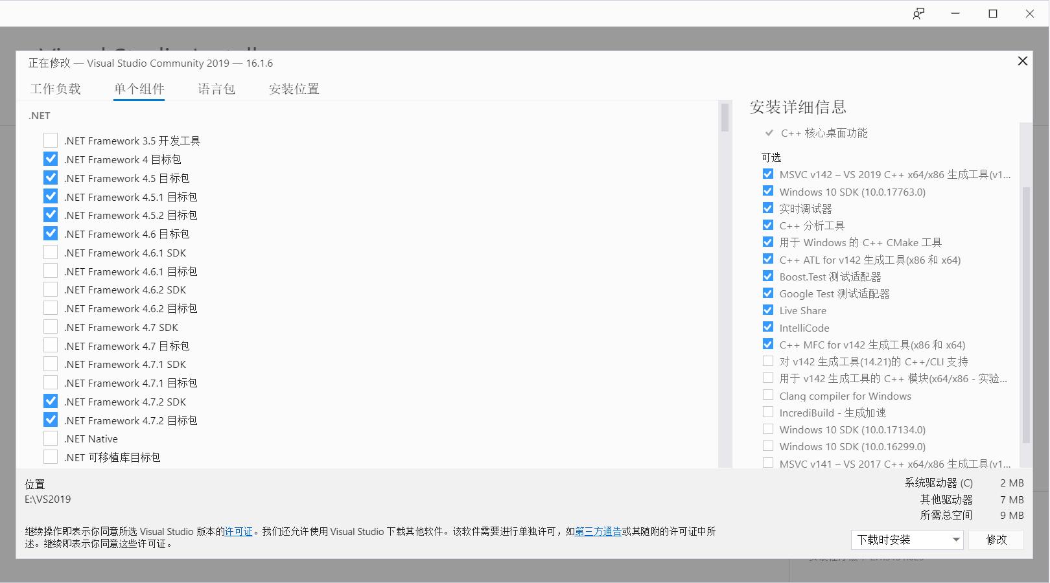The width and height of the screenshot is (1050, 583).
Task: Enable .NET Framework 3.5 开发工具 checkbox
Action: 51,141
